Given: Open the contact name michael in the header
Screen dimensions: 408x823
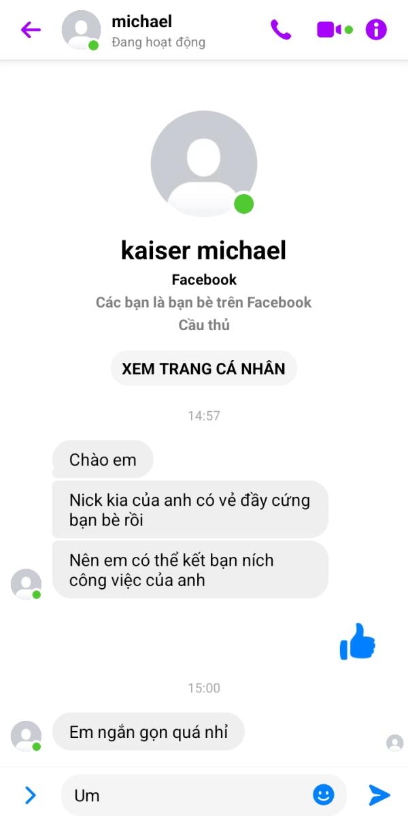Looking at the screenshot, I should point(141,22).
